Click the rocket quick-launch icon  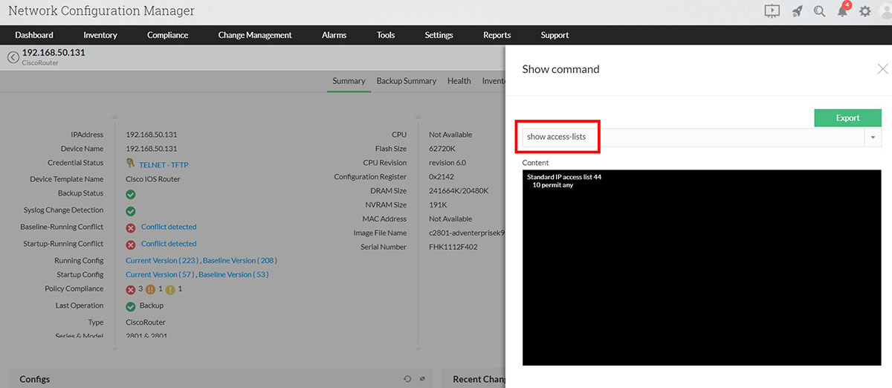pos(797,11)
